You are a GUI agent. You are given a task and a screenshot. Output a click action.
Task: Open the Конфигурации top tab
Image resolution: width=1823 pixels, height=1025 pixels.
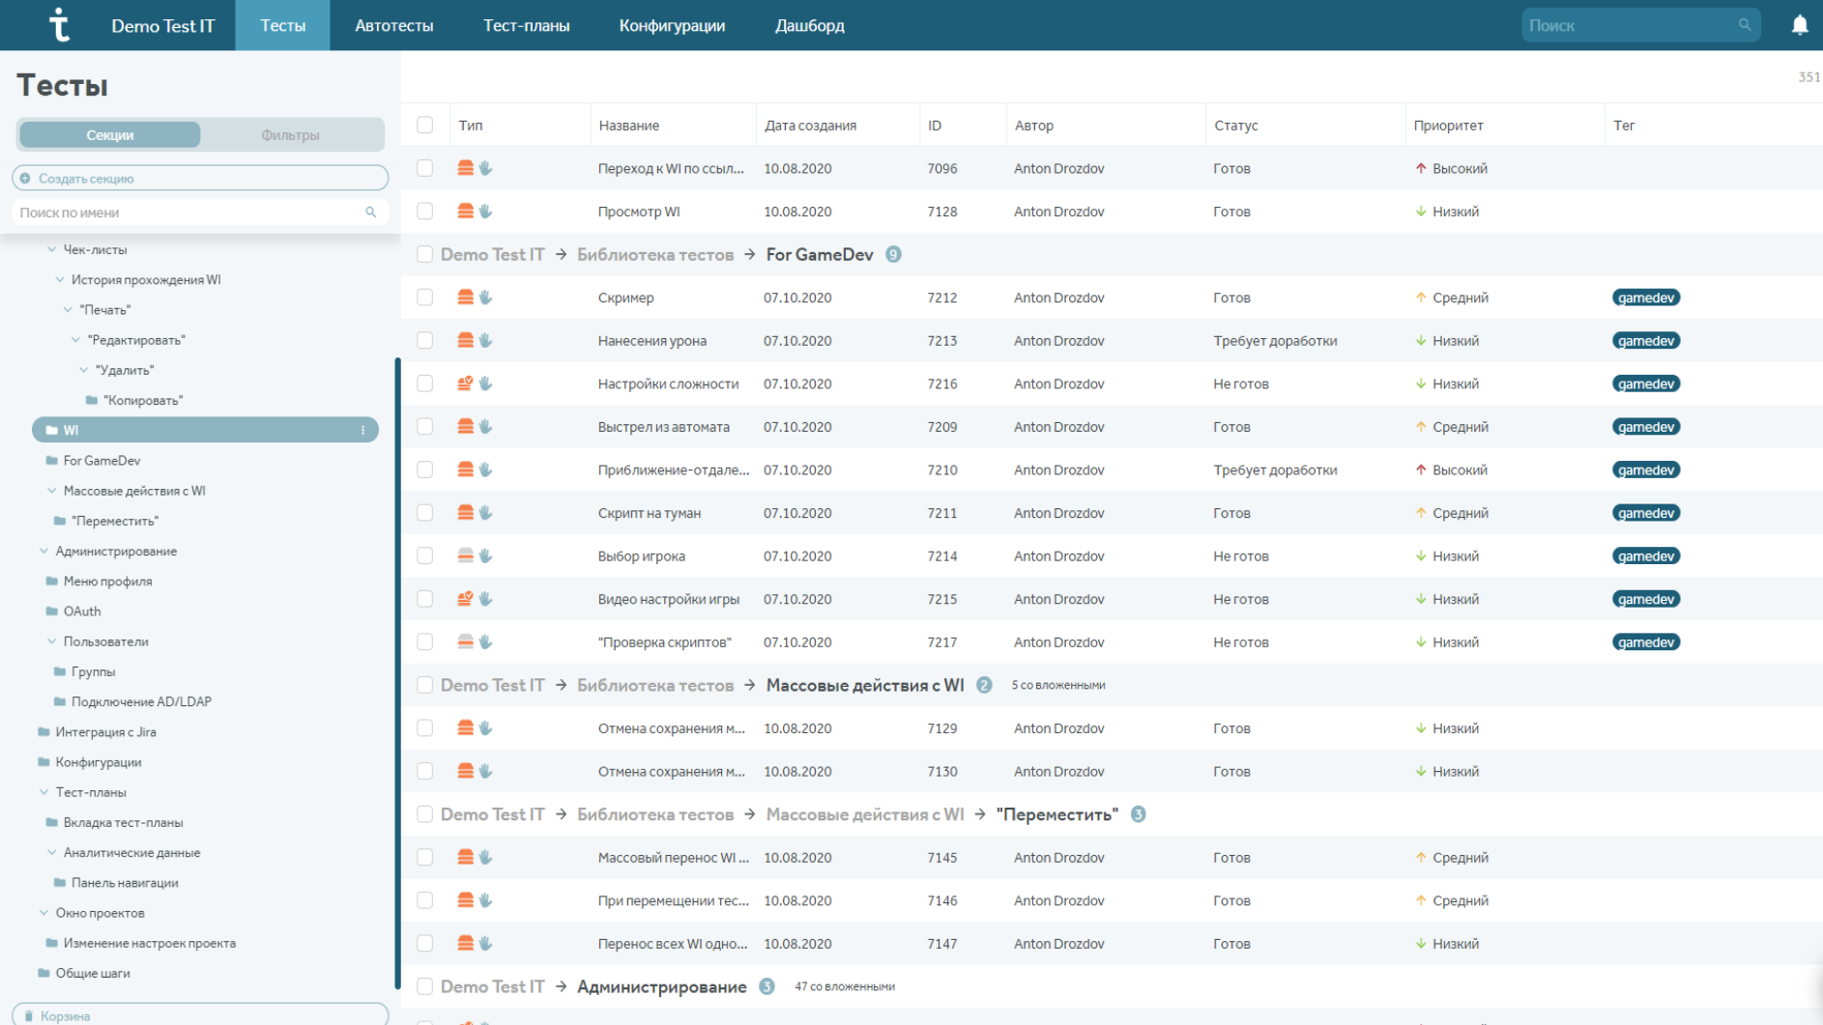coord(672,25)
